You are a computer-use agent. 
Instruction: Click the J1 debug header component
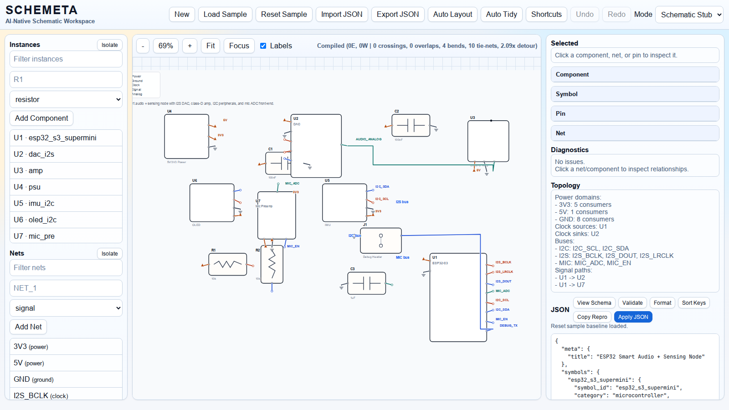pos(380,241)
